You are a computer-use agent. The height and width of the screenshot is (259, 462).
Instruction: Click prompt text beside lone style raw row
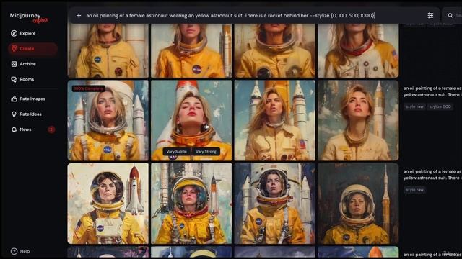tap(432, 174)
